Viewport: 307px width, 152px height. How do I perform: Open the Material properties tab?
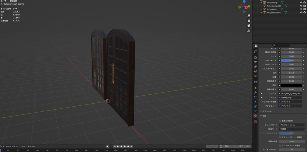tap(255, 116)
